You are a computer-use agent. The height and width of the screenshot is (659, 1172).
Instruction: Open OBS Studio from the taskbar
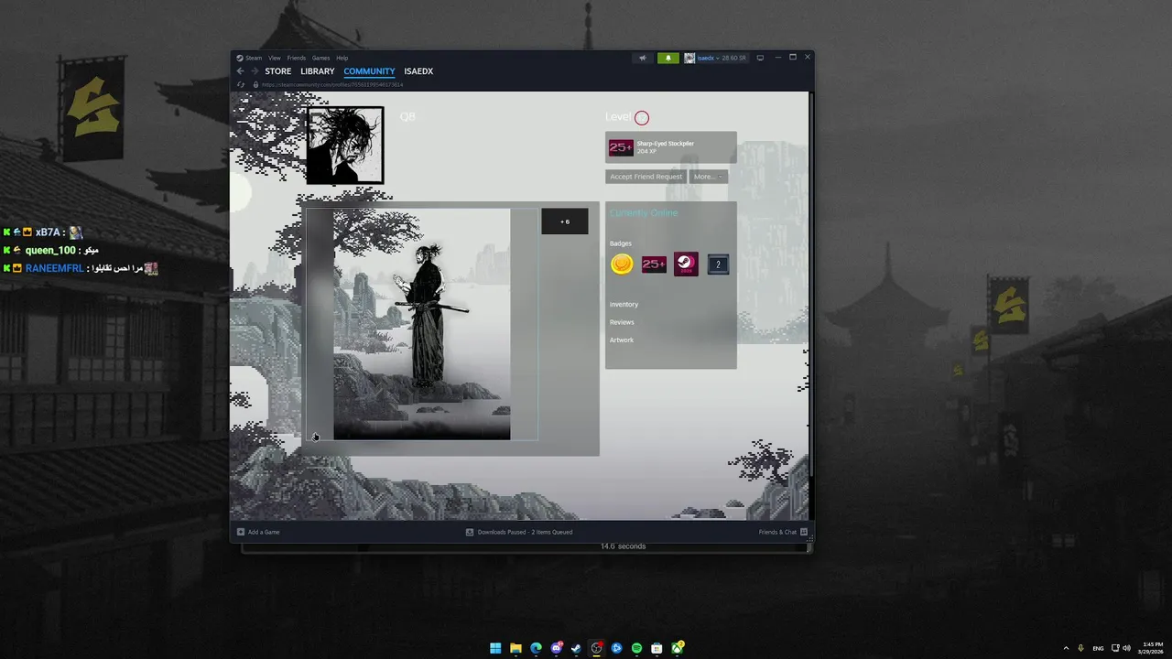pos(596,648)
